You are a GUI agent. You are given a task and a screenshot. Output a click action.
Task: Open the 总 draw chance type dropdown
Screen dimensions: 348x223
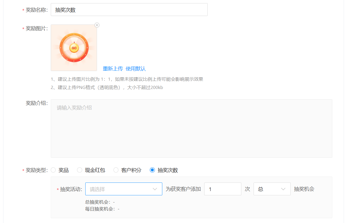click(x=268, y=189)
